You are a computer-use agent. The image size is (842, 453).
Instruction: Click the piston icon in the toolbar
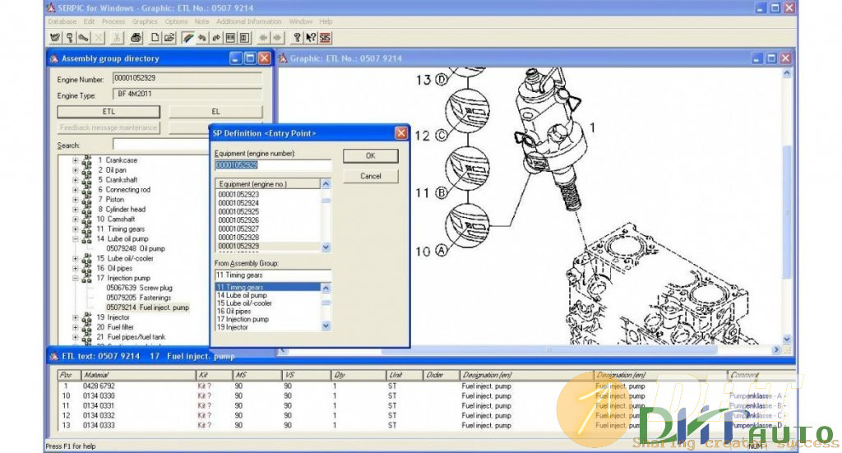(69, 38)
